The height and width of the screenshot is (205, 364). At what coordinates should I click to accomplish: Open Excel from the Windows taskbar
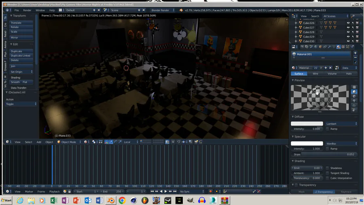tap(54, 201)
